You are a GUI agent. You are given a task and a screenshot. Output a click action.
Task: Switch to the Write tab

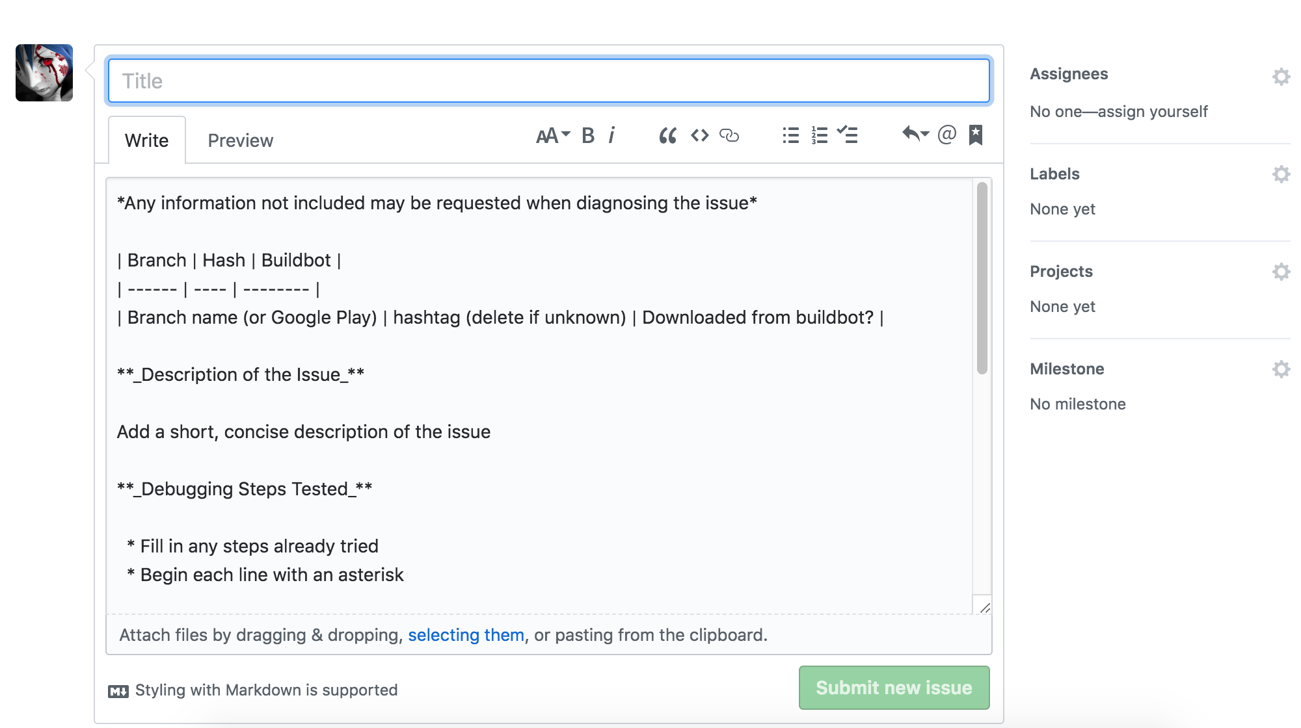146,140
